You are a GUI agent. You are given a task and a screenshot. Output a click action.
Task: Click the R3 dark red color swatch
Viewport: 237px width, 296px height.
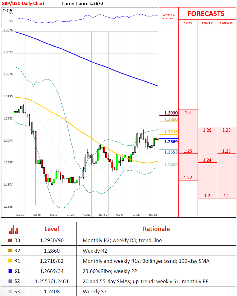pyautogui.click(x=10, y=240)
